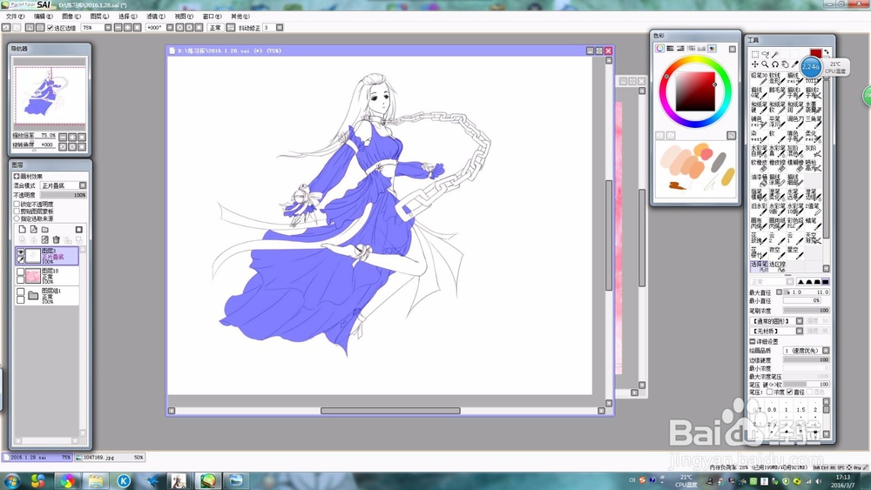Click the flattest brush edge shape button

826,281
